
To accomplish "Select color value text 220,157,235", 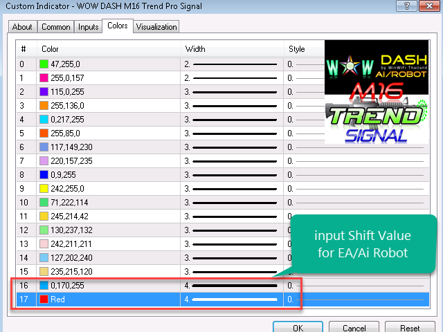I will 71,161.
